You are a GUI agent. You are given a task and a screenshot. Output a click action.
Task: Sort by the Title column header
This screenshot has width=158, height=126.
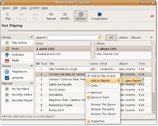68,64
